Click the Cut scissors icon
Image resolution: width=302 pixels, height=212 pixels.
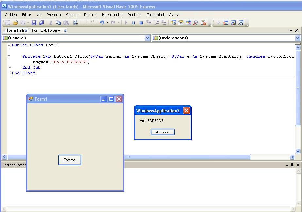click(x=51, y=23)
